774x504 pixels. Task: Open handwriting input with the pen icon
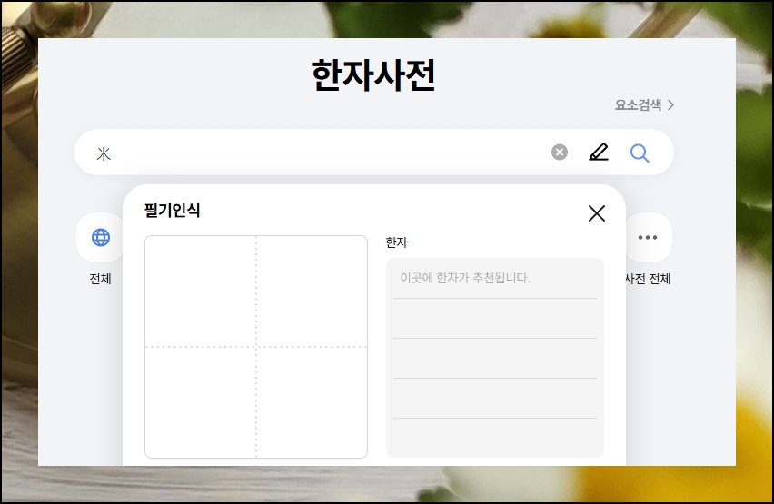(x=599, y=152)
